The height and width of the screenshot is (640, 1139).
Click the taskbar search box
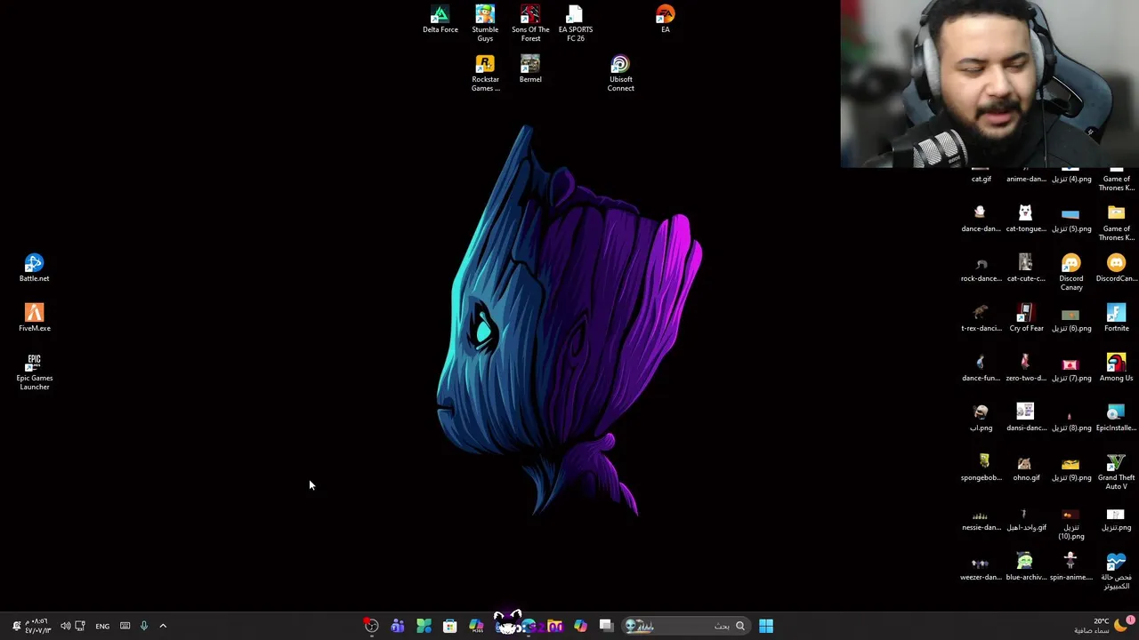[684, 626]
